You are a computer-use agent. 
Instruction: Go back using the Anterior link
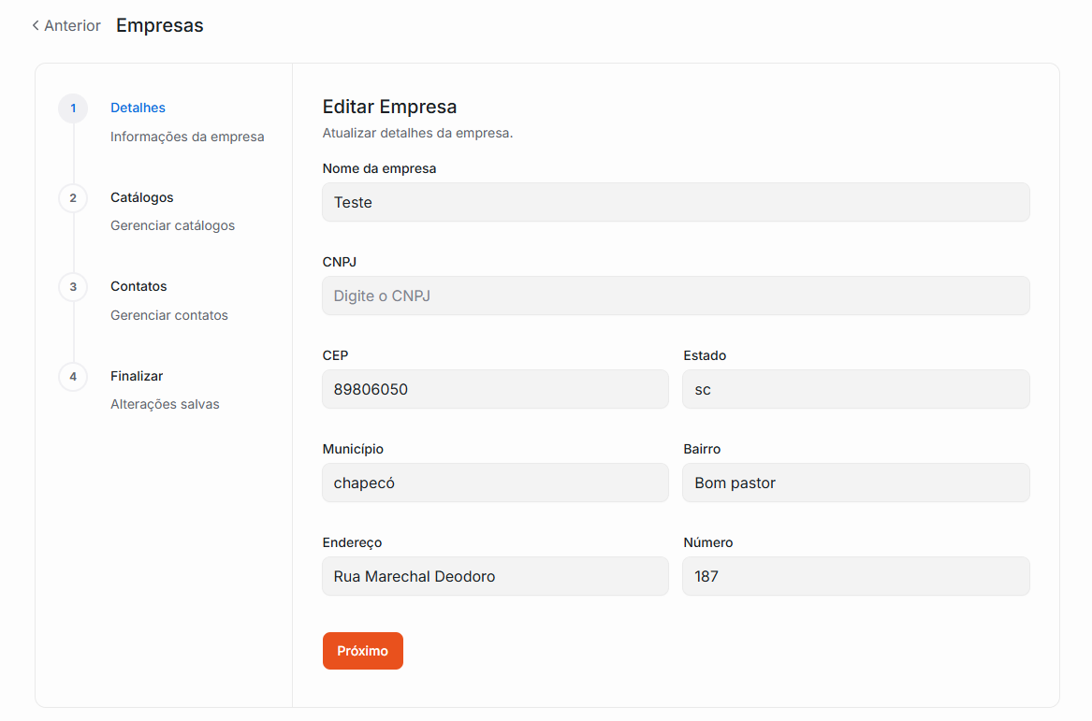72,25
